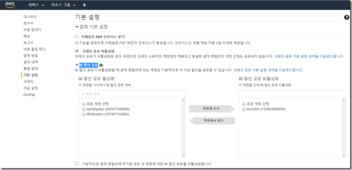Image resolution: width=352 pixels, height=170 pixels.
Task: Check the IBKSystem account checkbox
Action: click(84, 114)
